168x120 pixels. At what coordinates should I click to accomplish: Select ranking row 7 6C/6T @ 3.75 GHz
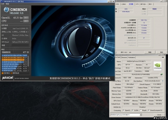tap(14, 69)
